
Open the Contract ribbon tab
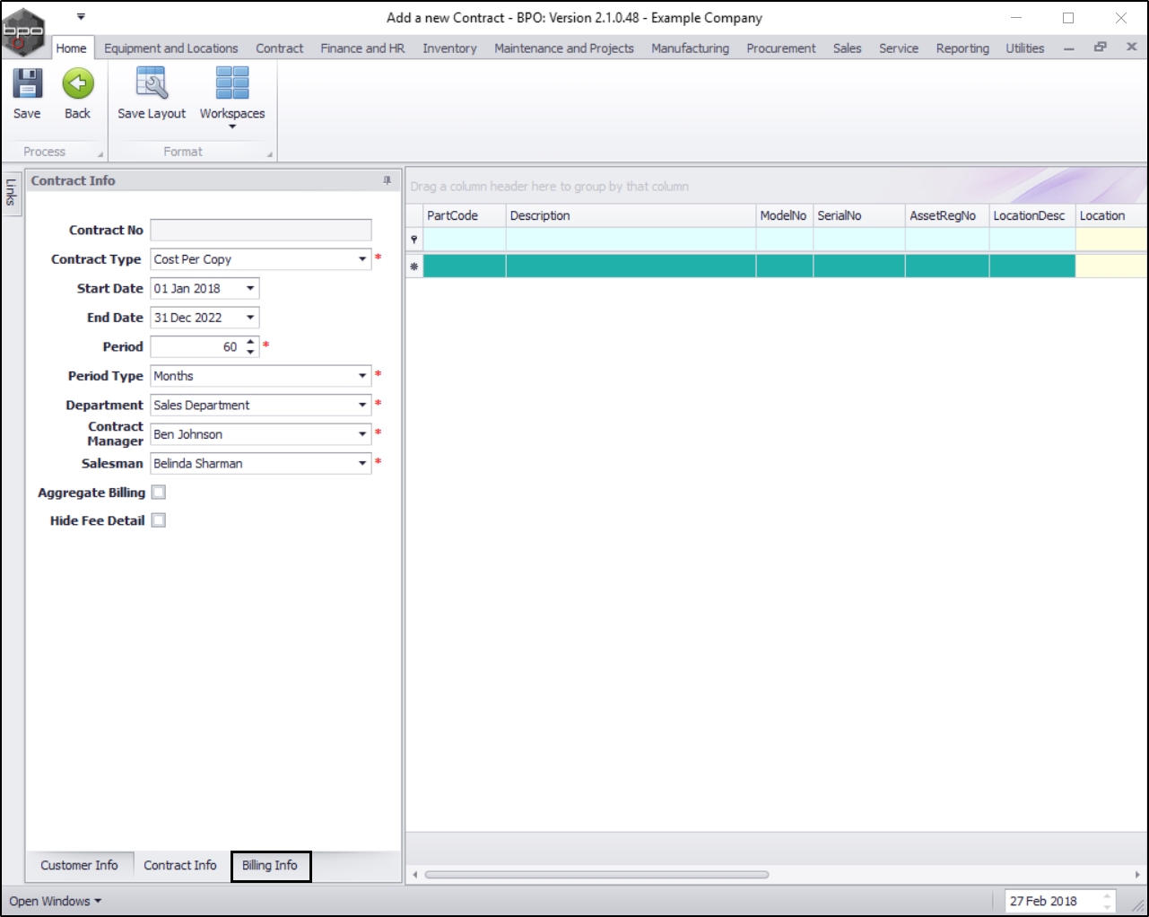(x=280, y=48)
